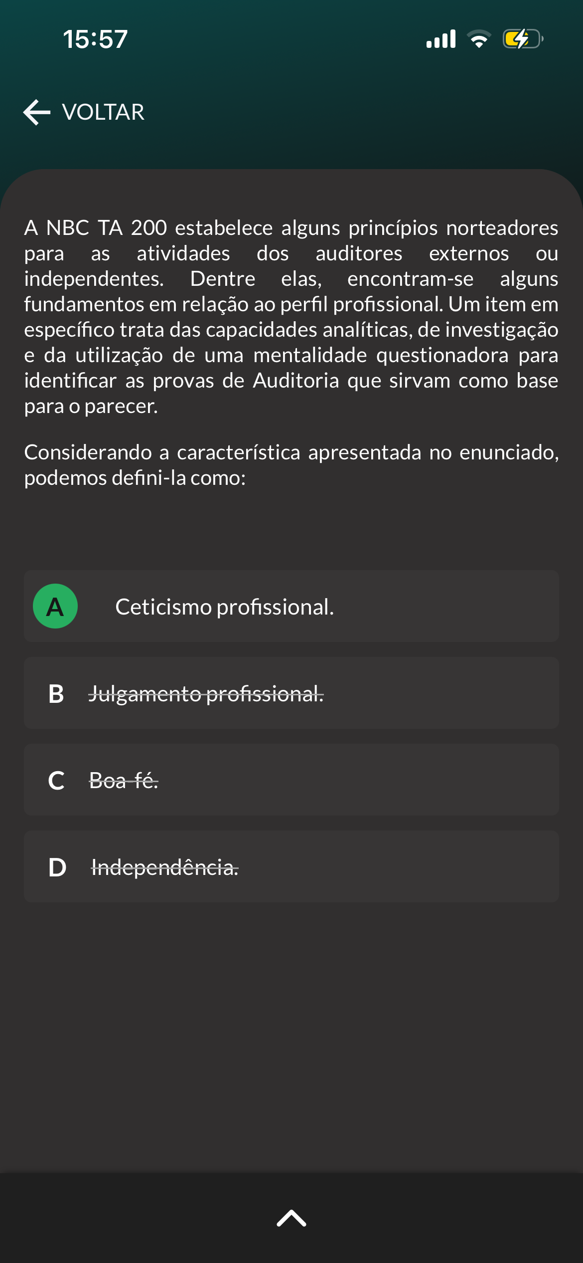Pick the struck-through "Boa-fé." answer
Viewport: 583px width, 1263px height.
click(124, 781)
